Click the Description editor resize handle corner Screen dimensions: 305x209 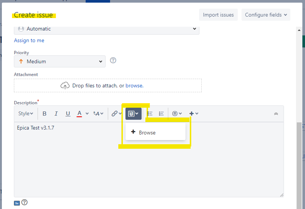coord(282,195)
